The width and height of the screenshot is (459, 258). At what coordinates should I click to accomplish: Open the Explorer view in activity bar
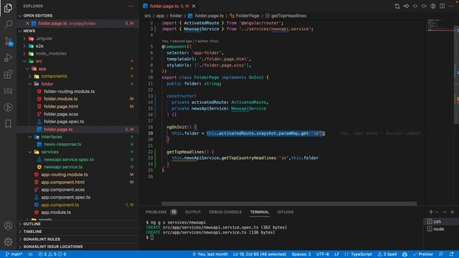tap(8, 8)
